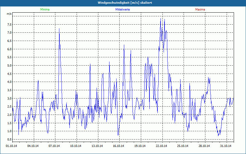The image size is (246, 154).
Task: Click the highest wind peak near 22.10.14
Action: pos(161,18)
